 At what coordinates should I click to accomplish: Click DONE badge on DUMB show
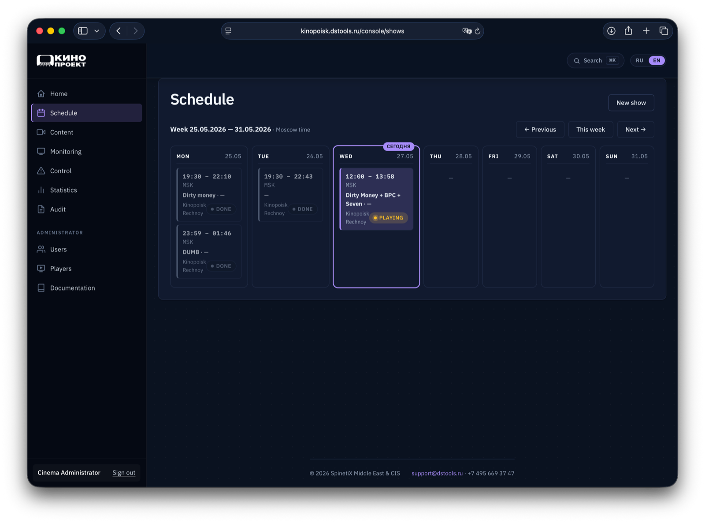221,266
